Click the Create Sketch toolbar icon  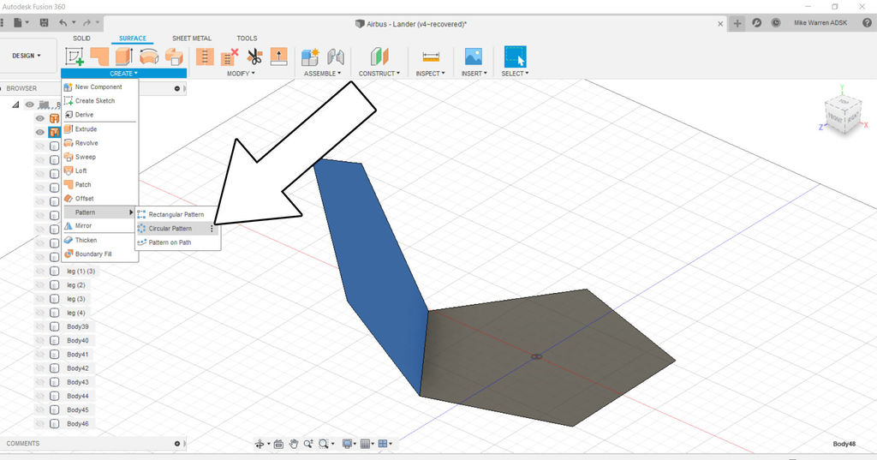click(x=75, y=57)
